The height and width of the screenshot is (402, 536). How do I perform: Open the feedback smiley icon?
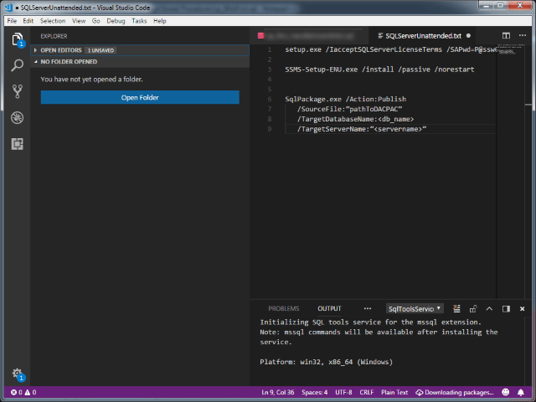point(506,392)
